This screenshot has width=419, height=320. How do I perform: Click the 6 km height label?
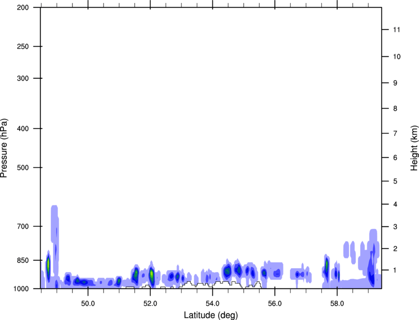click(x=395, y=158)
